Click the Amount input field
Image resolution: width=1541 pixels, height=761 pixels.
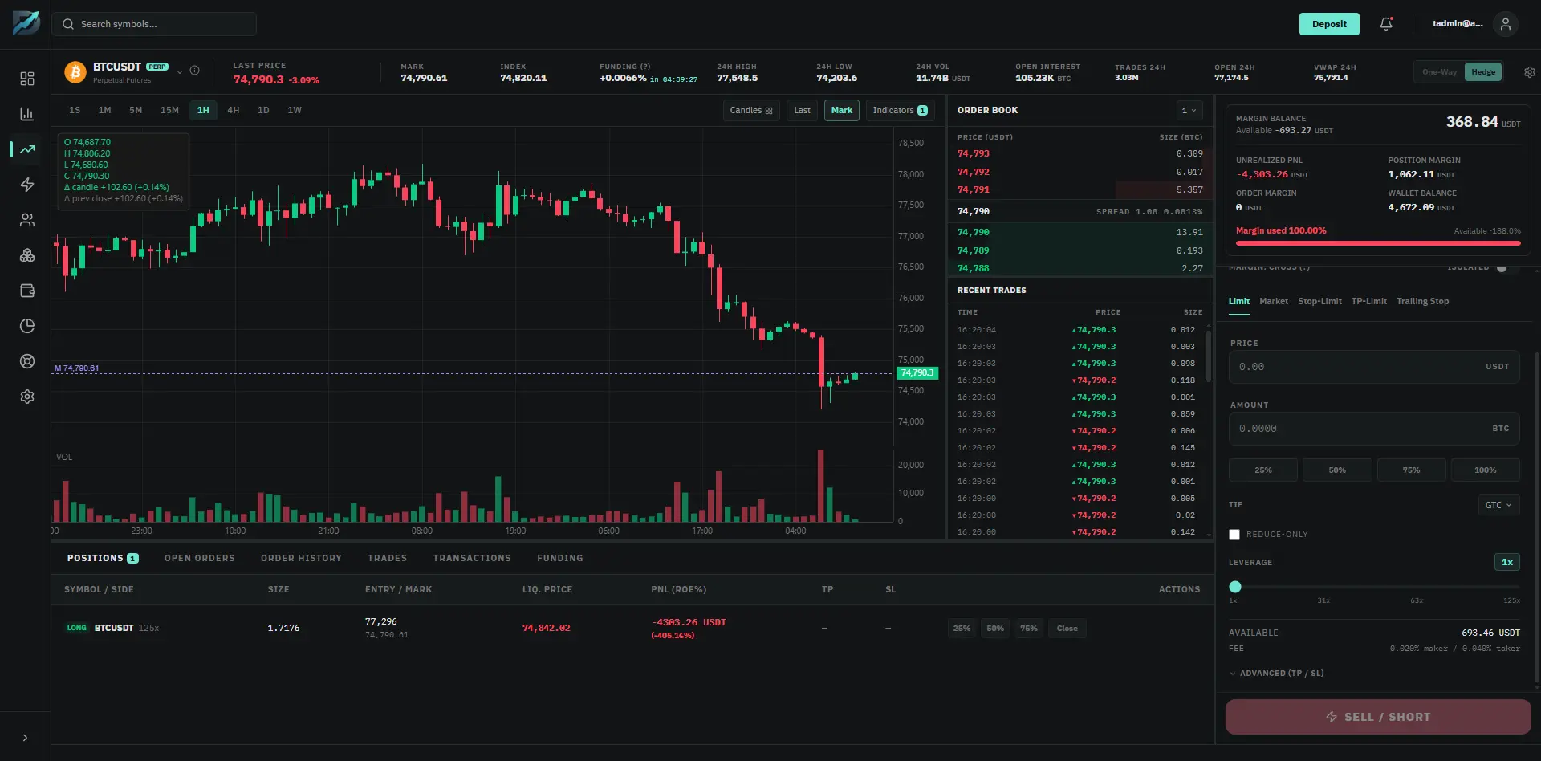1374,429
